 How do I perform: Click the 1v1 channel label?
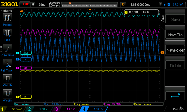click(x=26, y=96)
